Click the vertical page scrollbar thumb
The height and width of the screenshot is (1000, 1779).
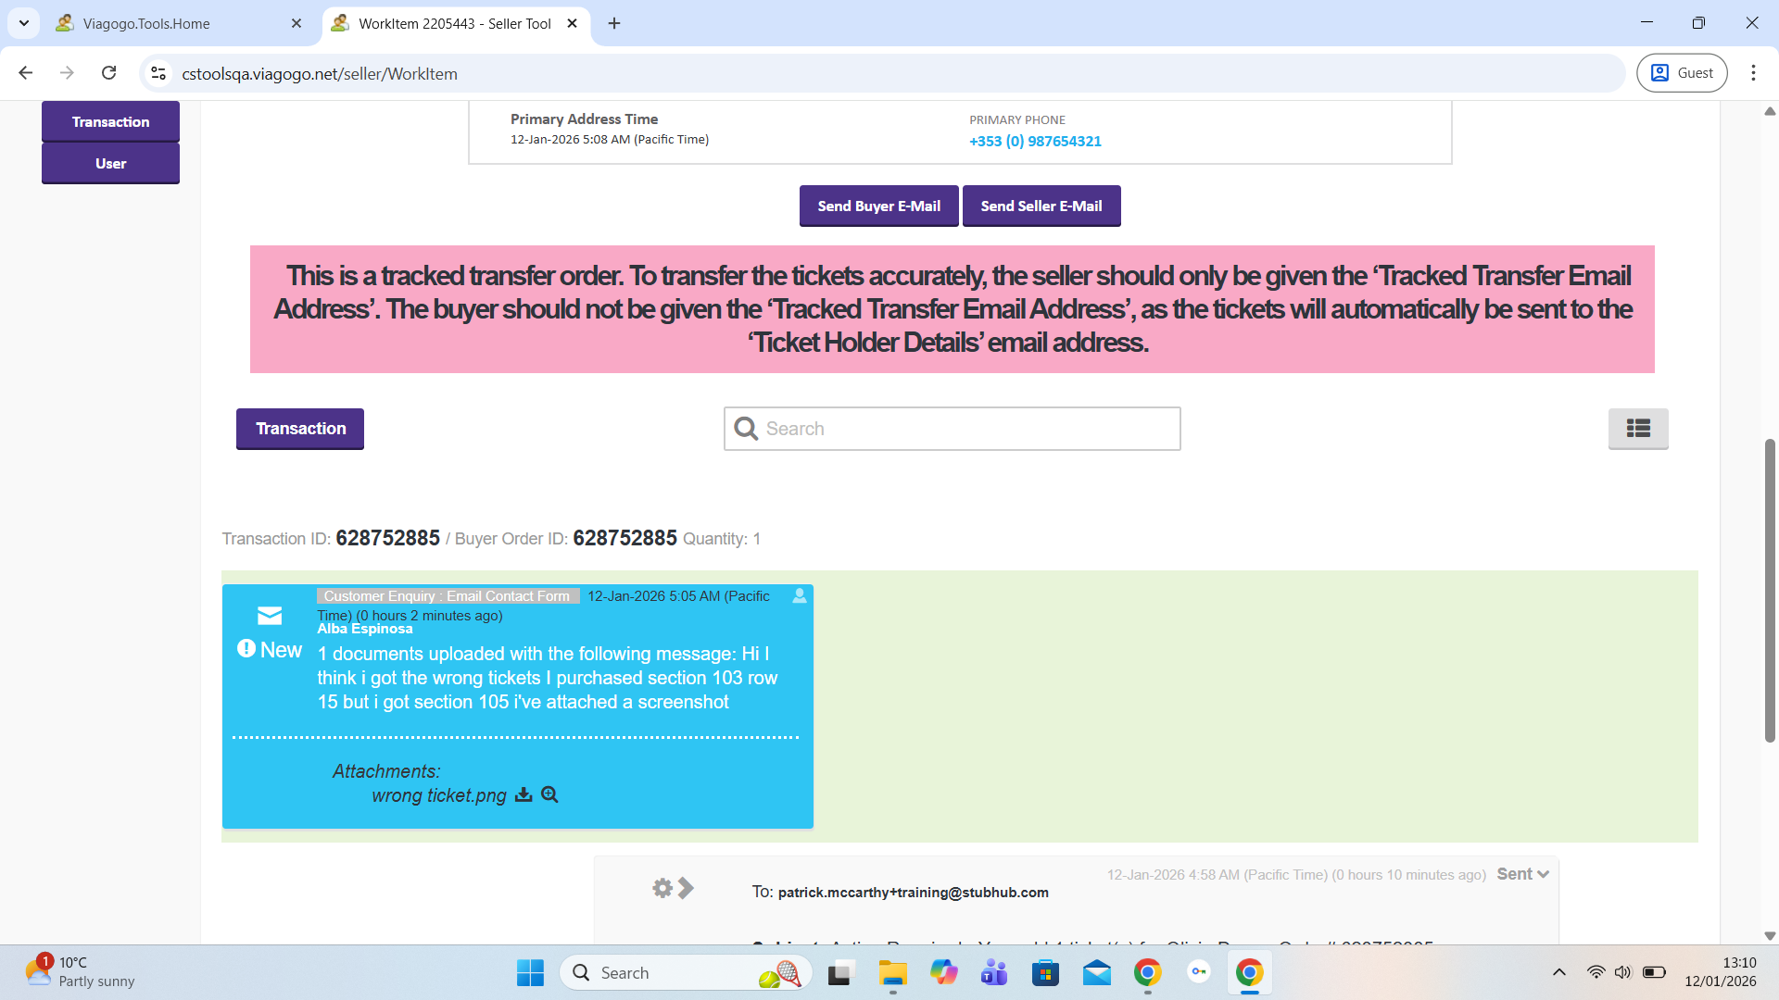[1769, 593]
